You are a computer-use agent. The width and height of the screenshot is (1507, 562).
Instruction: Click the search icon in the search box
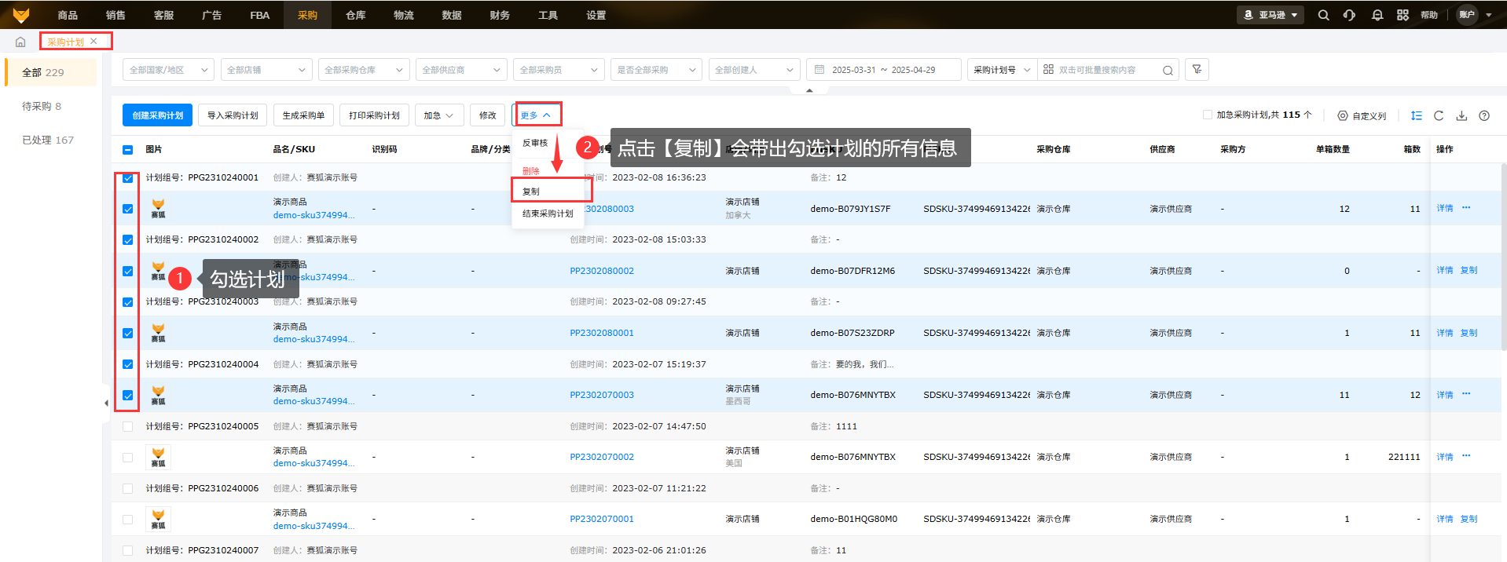(1168, 70)
